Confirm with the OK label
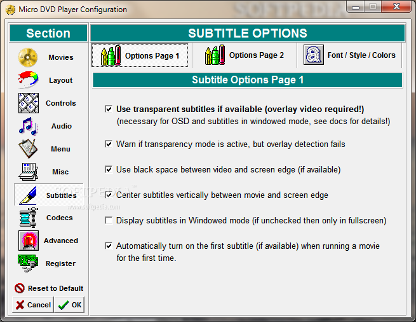Screen dimensions: 416x322 (76, 305)
